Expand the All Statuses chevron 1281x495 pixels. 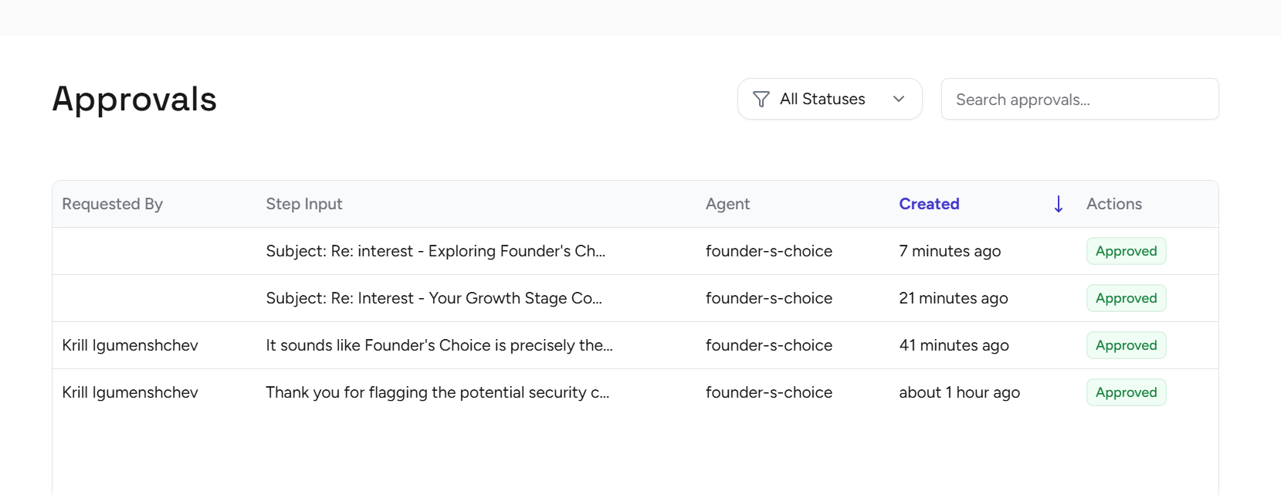click(x=899, y=99)
